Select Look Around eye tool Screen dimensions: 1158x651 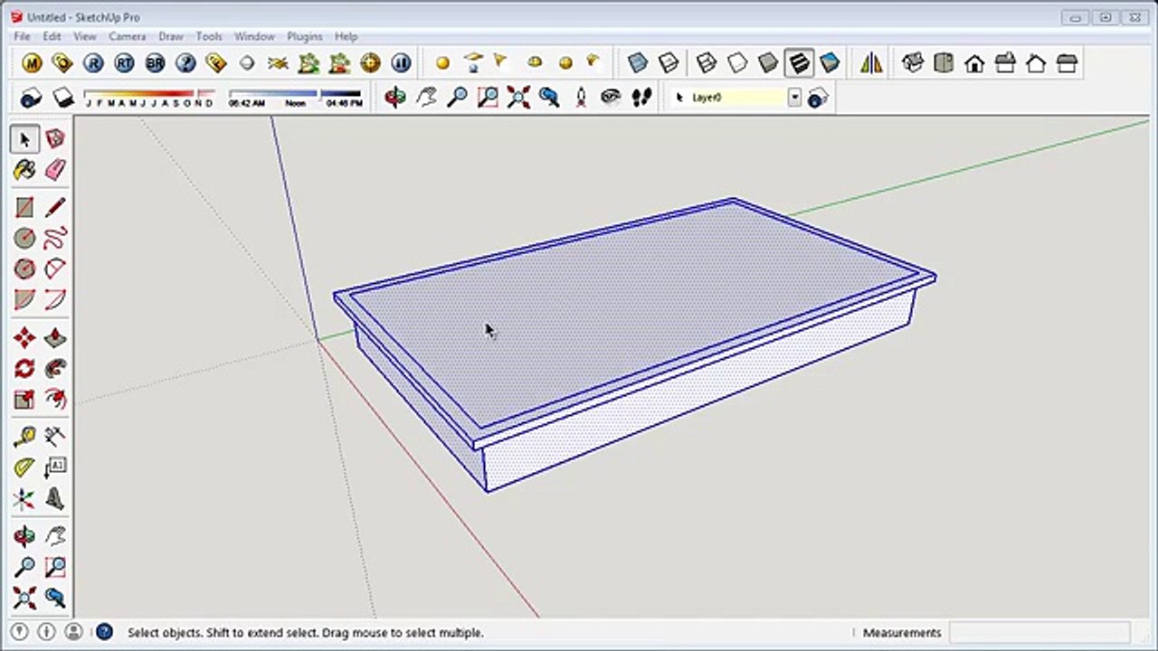(x=611, y=97)
